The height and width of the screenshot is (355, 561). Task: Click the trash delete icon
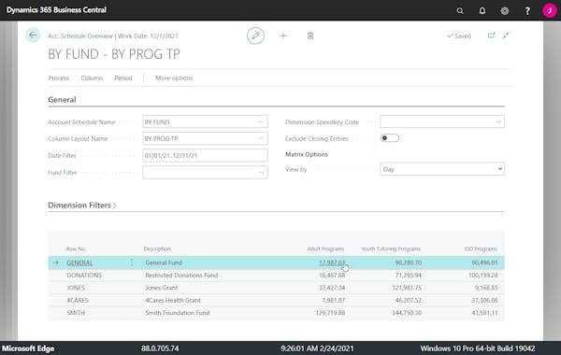[x=310, y=35]
